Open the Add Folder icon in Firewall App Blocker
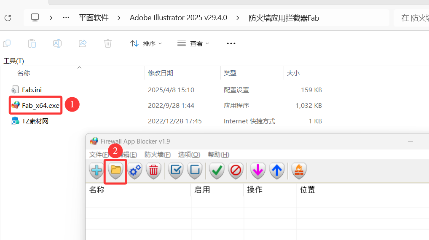429x240 pixels. 115,171
